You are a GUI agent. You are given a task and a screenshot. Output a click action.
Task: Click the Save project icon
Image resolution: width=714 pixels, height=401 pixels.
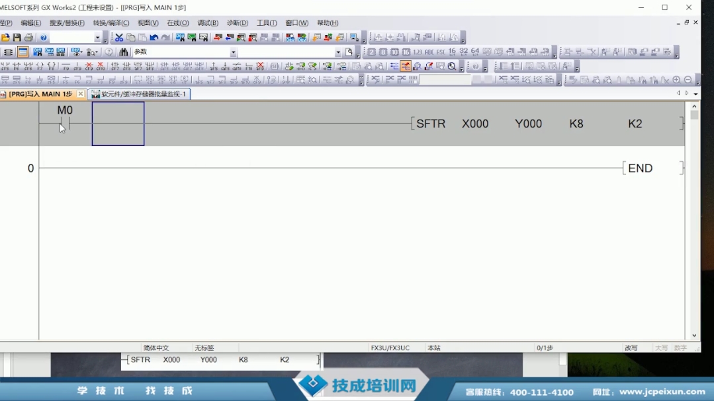[x=17, y=38]
